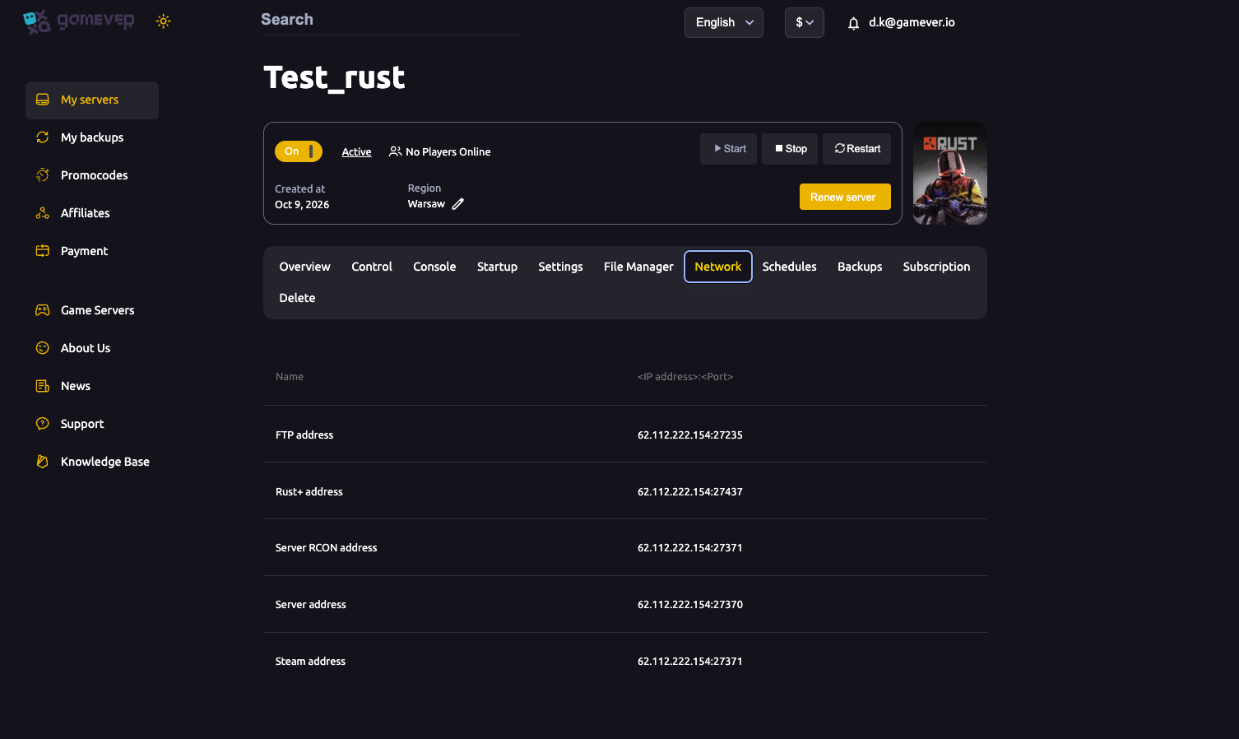Image resolution: width=1239 pixels, height=739 pixels.
Task: Open Payment in the sidebar
Action: (x=92, y=251)
